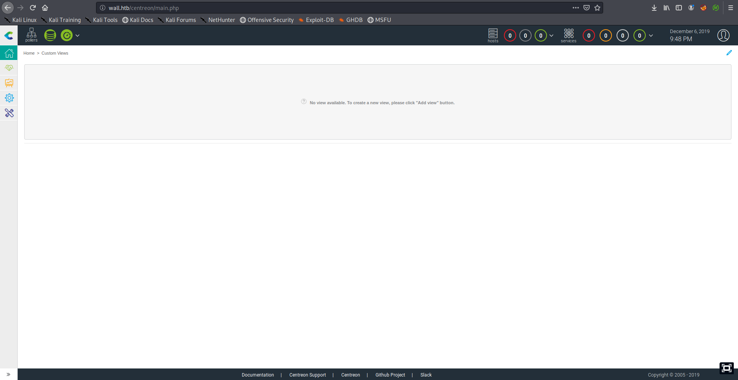Image resolution: width=738 pixels, height=380 pixels.
Task: Click the hosts list icon
Action: [493, 35]
